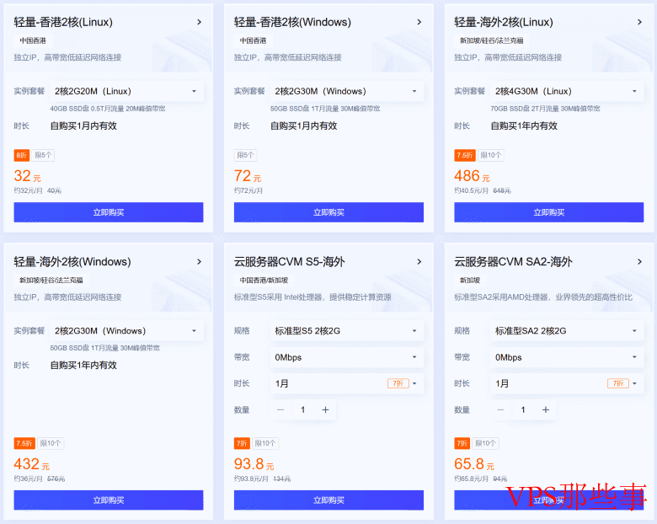The image size is (657, 524).
Task: Click the 云服务器CVM S5-海外 title
Action: click(x=290, y=262)
